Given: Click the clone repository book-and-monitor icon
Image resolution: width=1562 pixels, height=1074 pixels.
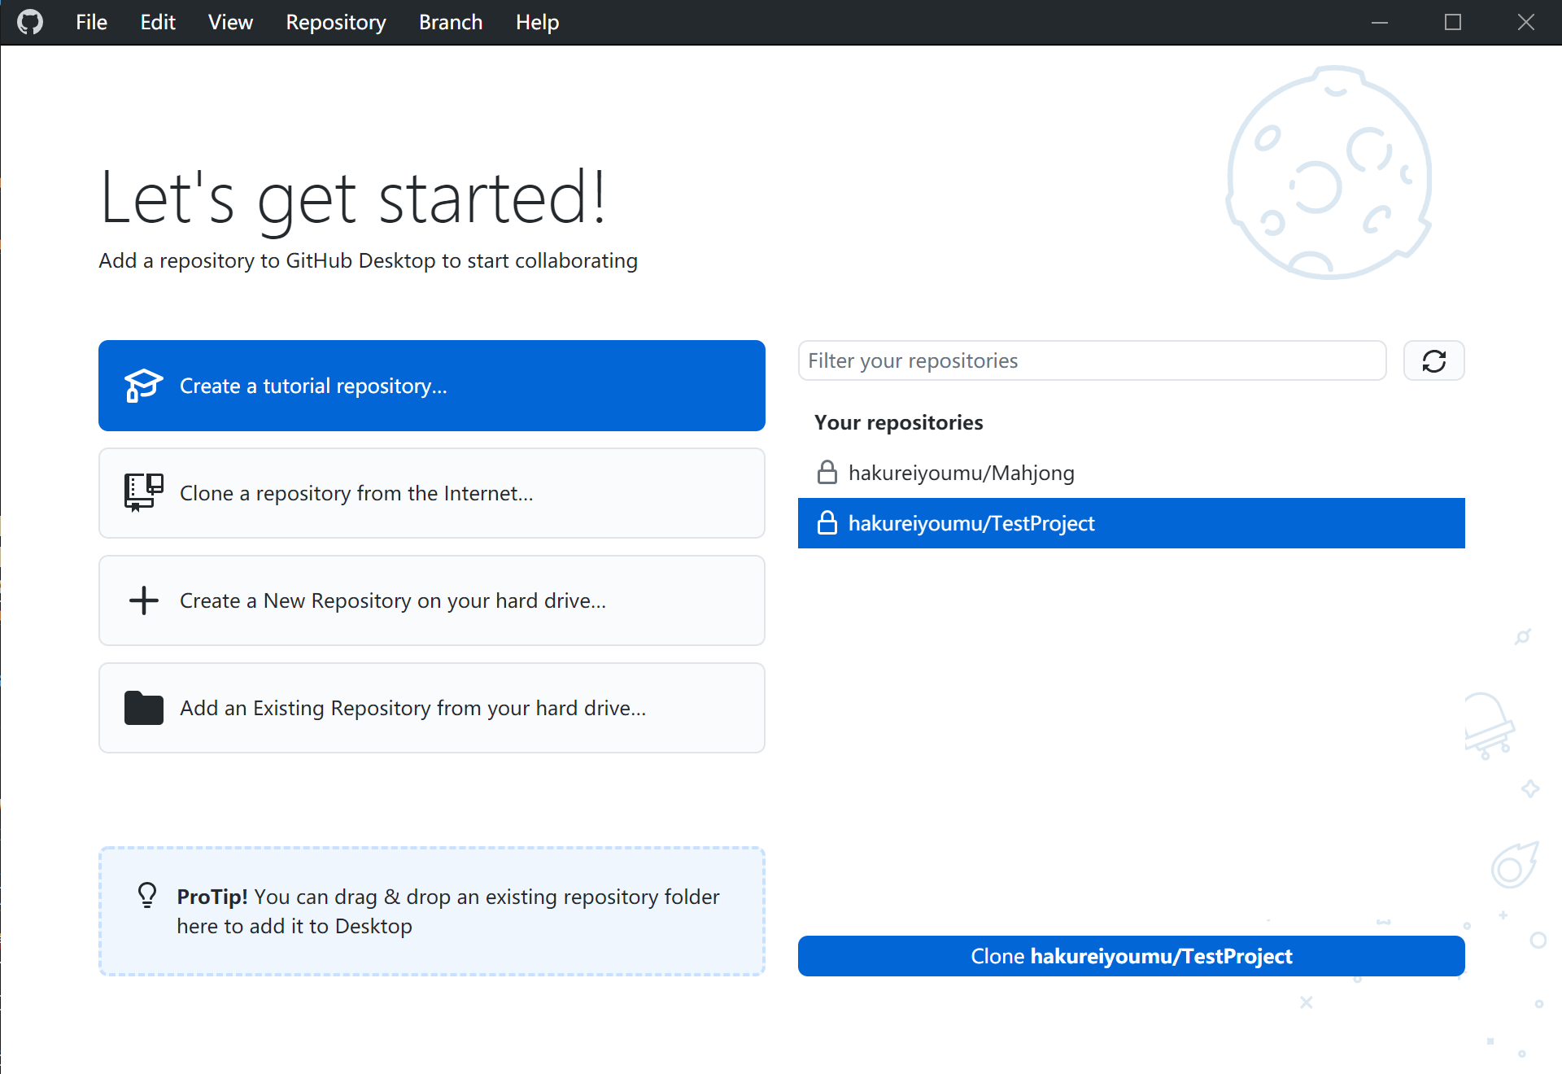Looking at the screenshot, I should (143, 492).
